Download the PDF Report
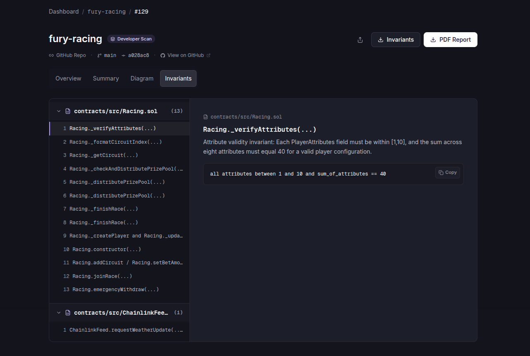Screen dimensions: 530x356 (451, 40)
